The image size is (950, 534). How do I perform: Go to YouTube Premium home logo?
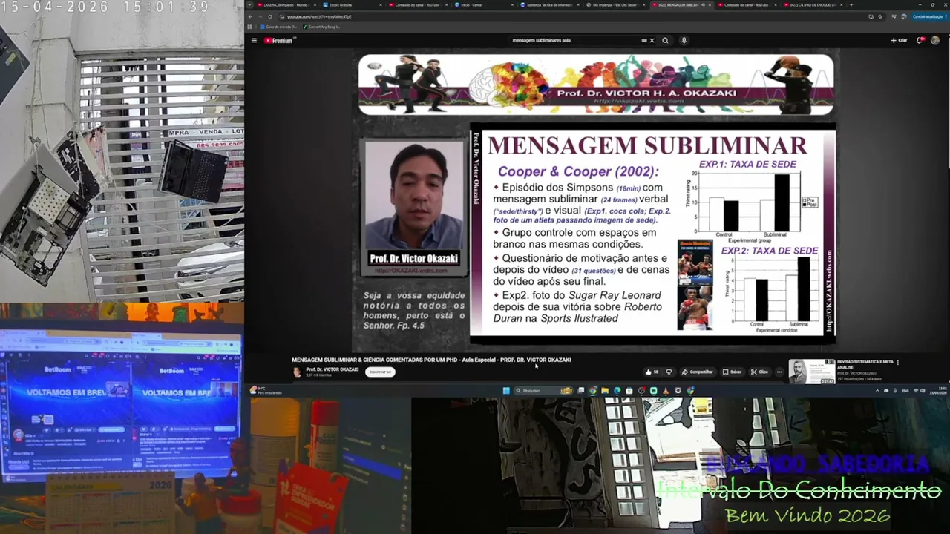click(280, 41)
